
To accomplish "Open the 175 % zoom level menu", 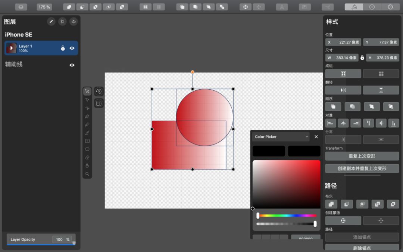I will (x=44, y=7).
